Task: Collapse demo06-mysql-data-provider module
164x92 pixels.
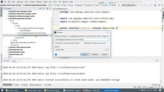Action: tap(6, 18)
